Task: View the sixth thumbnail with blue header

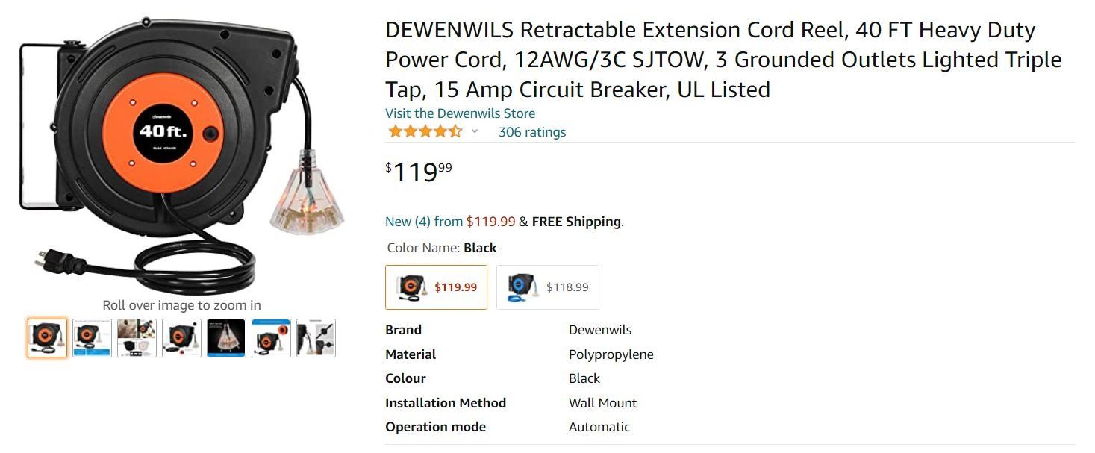Action: 271,338
